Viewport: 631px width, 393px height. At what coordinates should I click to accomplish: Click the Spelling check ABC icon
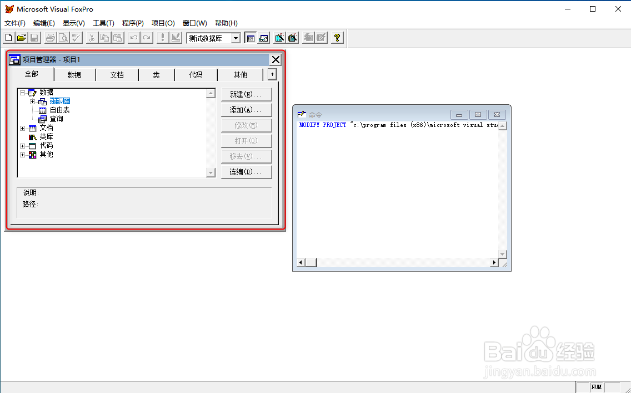pos(76,38)
